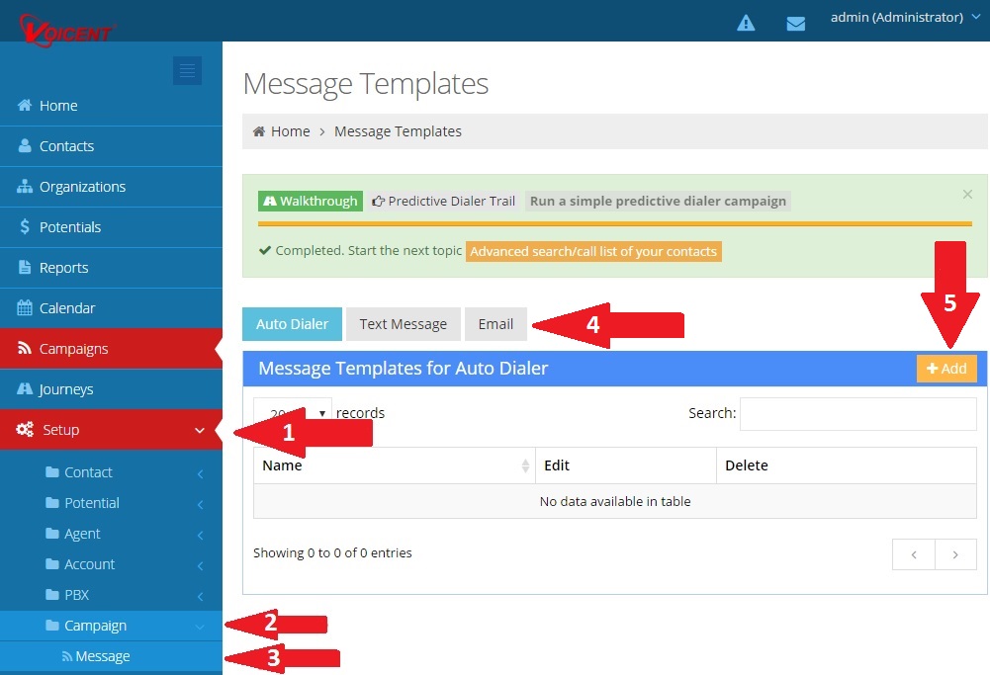Screen dimensions: 990x675
Task: Close the walkthrough banner
Action: coord(967,195)
